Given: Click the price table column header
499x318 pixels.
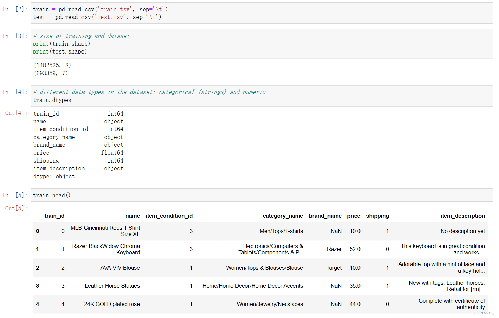Looking at the screenshot, I should coord(354,216).
